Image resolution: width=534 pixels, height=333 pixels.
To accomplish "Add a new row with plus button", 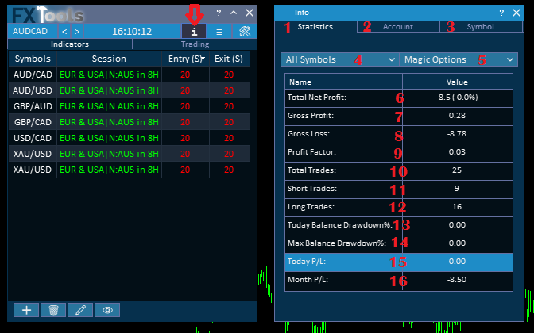I will coord(26,310).
